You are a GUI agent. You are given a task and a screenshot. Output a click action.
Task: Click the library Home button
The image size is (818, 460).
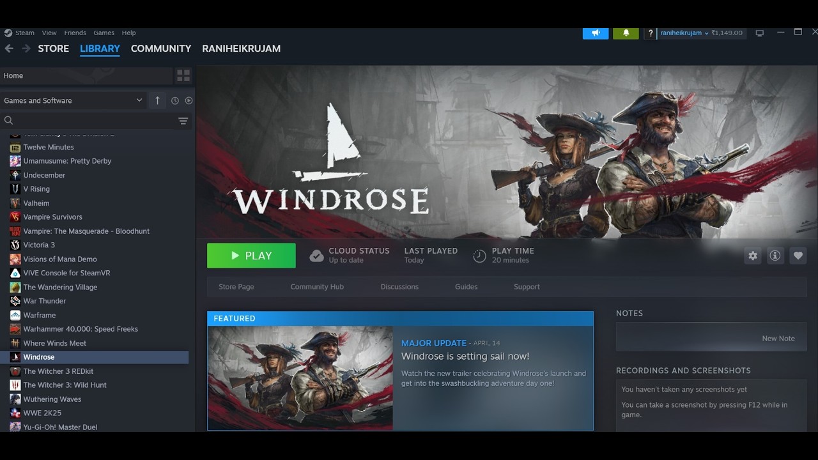pos(86,76)
